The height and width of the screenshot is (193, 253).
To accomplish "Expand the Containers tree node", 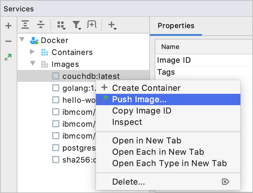I will click(x=33, y=52).
